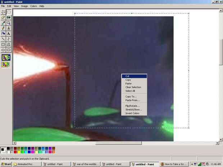Click the vertical scrollbar thumb
The height and width of the screenshot is (167, 223).
221,52
